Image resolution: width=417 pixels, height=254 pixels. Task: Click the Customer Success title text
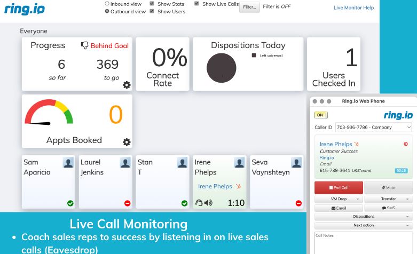[x=339, y=151]
